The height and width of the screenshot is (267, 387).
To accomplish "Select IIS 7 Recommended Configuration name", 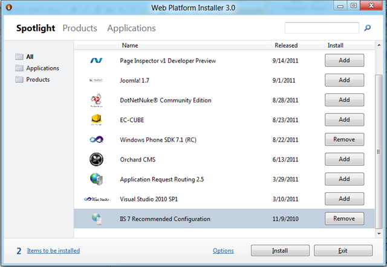I will pos(165,219).
